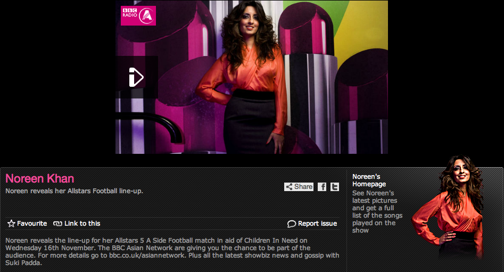Share on Twitter icon
The width and height of the screenshot is (504, 272).
335,187
